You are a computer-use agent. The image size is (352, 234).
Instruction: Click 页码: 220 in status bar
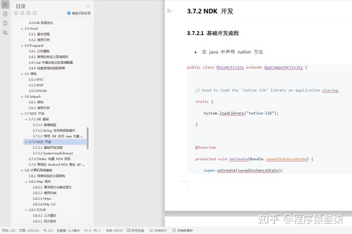[x=8, y=231]
